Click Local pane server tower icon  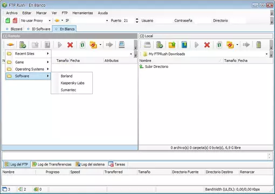[x=258, y=45]
